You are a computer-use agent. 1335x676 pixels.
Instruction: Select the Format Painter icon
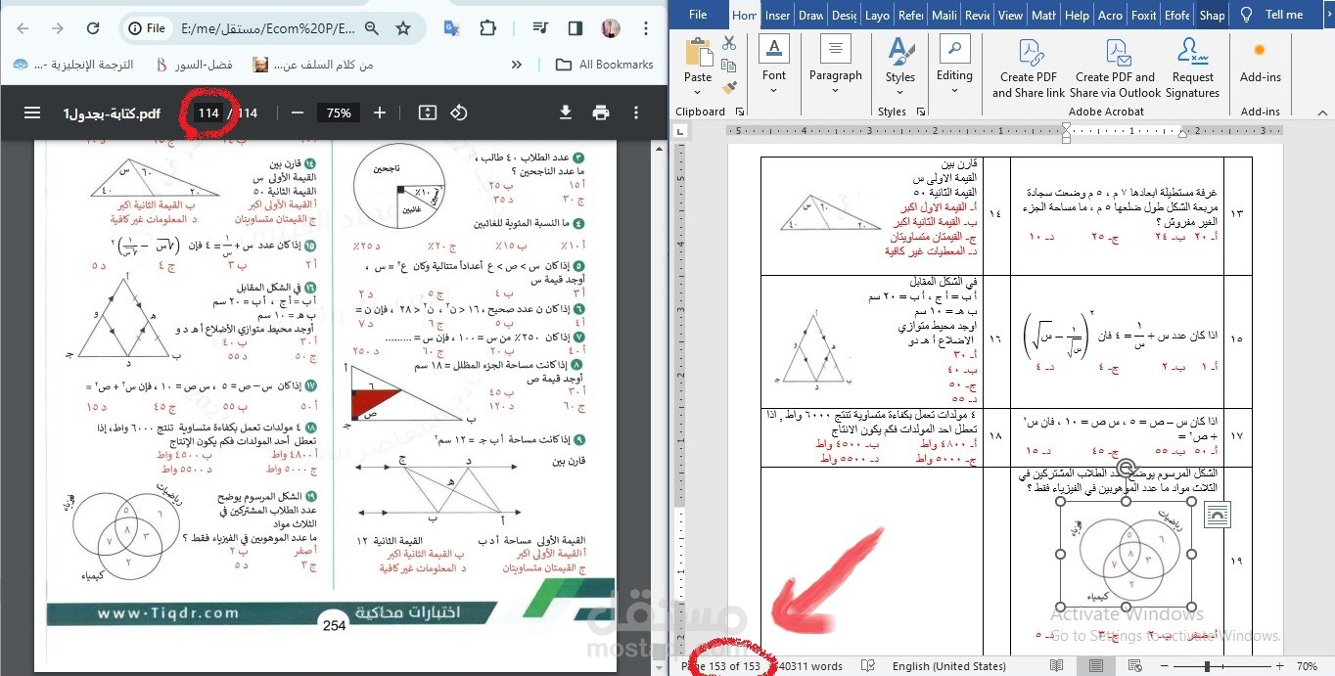729,86
